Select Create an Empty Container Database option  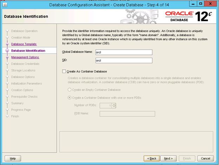[x=70, y=90]
